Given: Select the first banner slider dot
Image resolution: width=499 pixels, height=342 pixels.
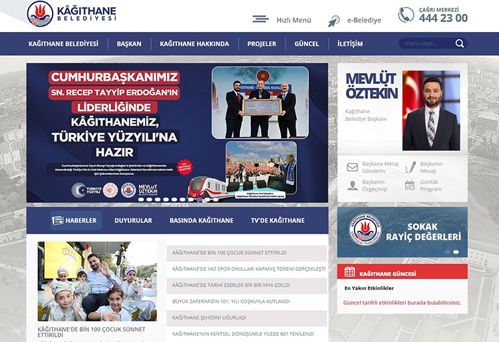Looking at the screenshot, I should (140, 199).
